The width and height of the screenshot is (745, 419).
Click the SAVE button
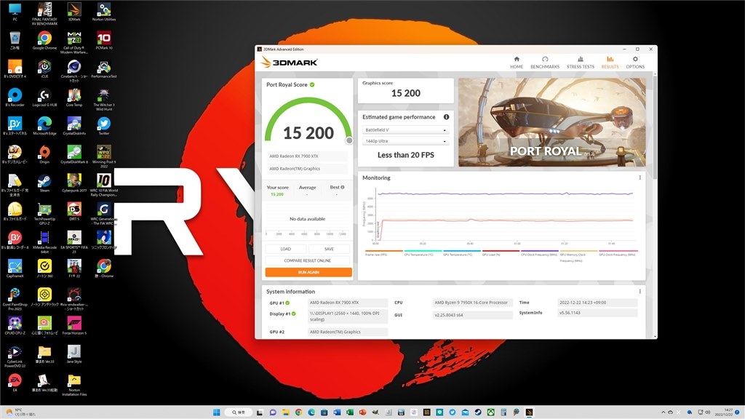(x=329, y=249)
